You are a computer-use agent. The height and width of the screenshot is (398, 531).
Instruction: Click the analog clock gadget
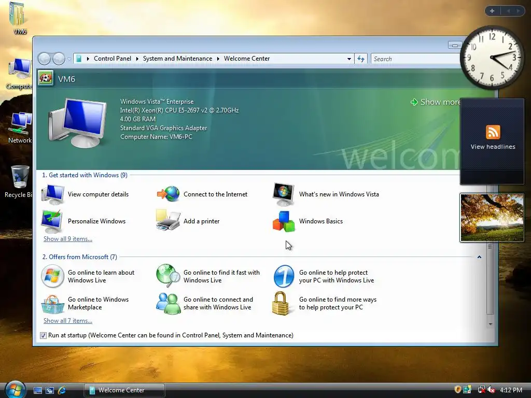(492, 58)
